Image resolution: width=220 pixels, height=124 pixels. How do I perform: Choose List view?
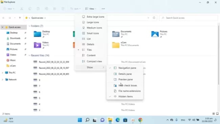click(x=91, y=39)
